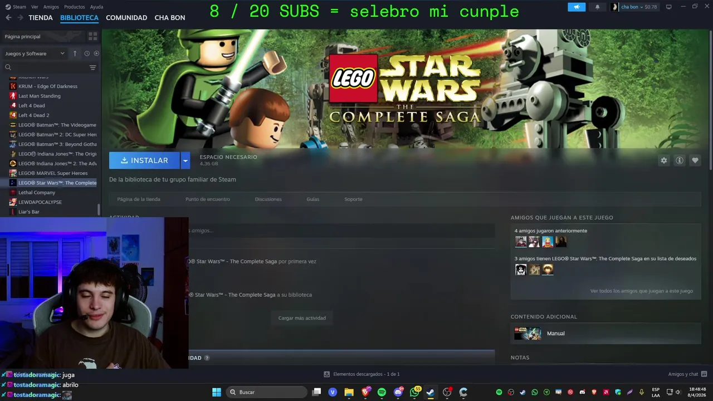Toggle Big Picture mode monitor icon
The height and width of the screenshot is (401, 713).
click(x=668, y=7)
